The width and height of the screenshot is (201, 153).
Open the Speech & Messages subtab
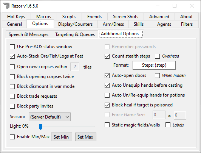pyautogui.click(x=28, y=34)
